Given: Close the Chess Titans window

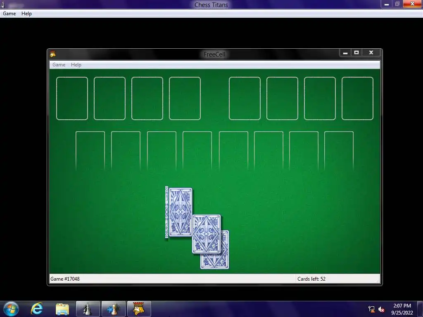Looking at the screenshot, I should (413, 4).
